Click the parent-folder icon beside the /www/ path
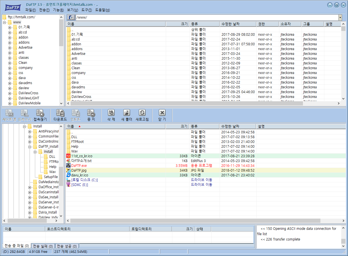 (71, 17)
